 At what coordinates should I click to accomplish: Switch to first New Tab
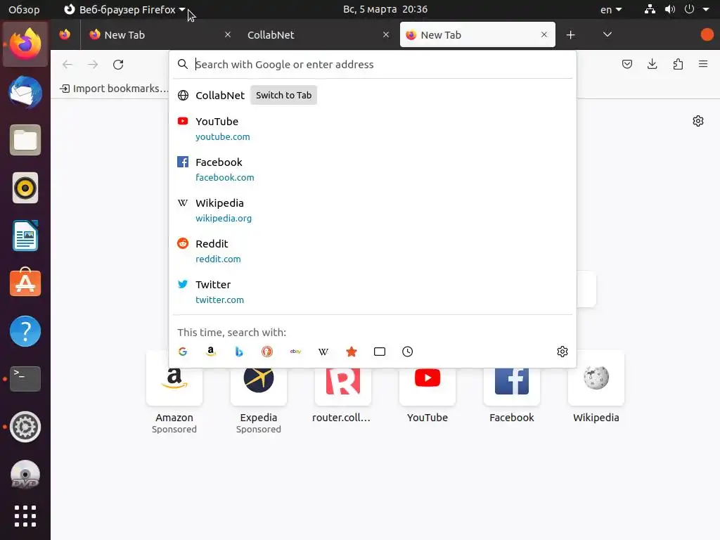coord(158,35)
